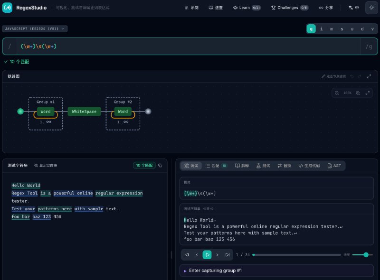Toggle the d indices flag
Viewport: 380px width, 280px height.
coord(362,29)
